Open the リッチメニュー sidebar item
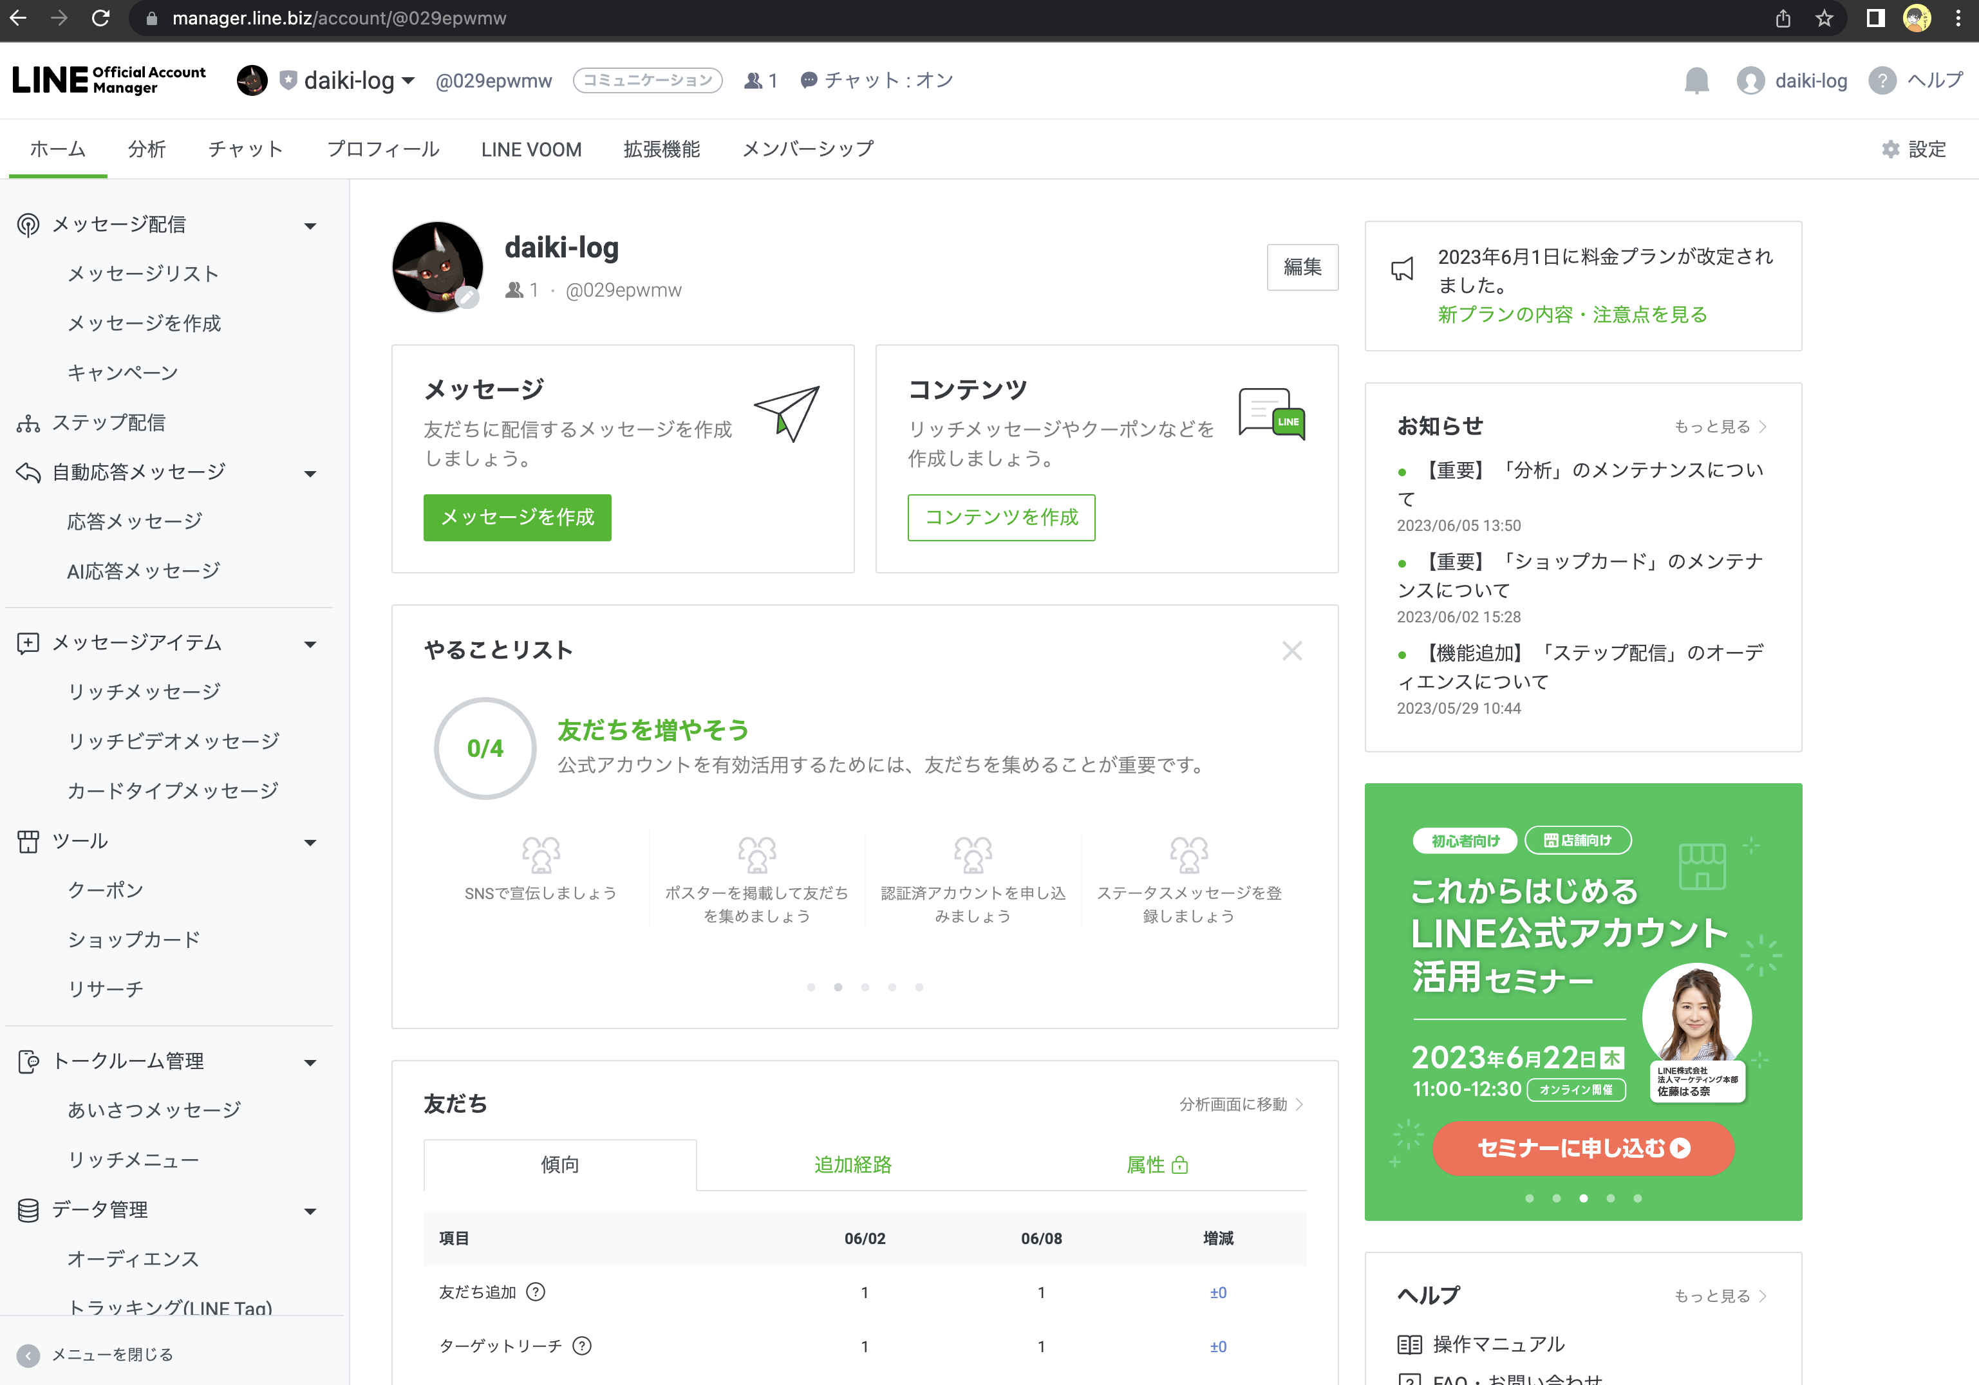 (x=133, y=1160)
